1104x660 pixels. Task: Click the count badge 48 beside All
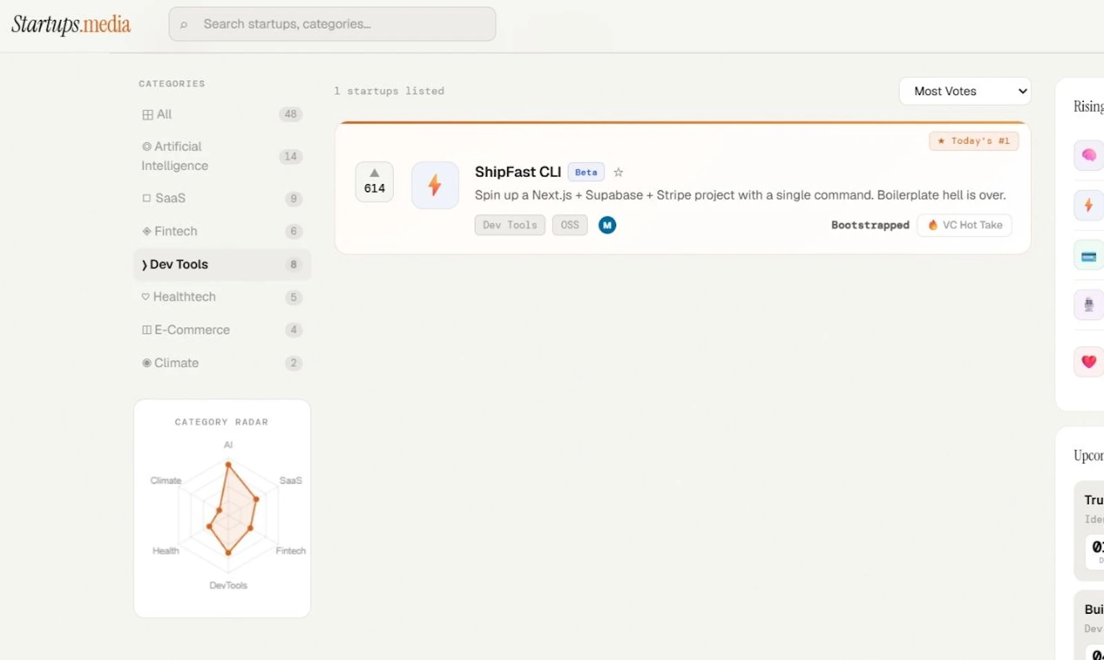pyautogui.click(x=290, y=114)
